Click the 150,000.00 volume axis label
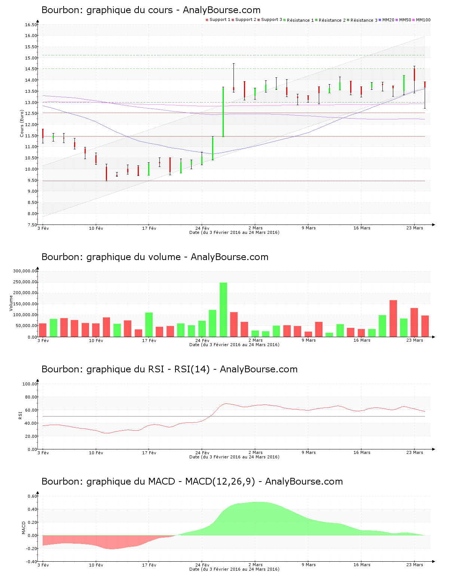Image resolution: width=449 pixels, height=580 pixels. coord(25,304)
